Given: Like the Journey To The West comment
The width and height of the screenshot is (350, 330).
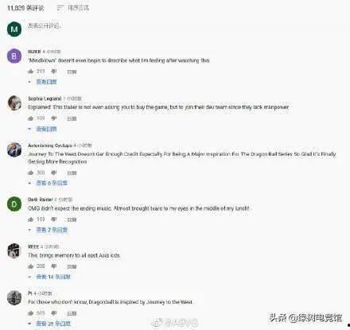Looking at the screenshot, I should tap(31, 173).
